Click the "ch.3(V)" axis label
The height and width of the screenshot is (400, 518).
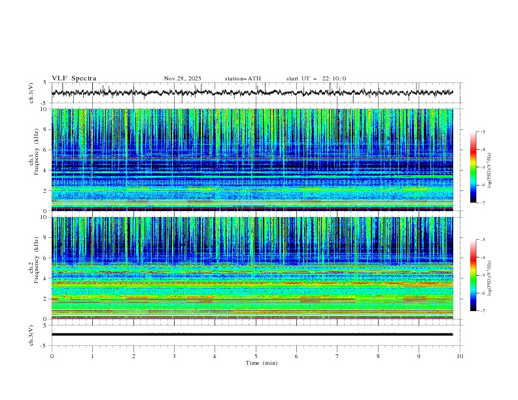[31, 335]
